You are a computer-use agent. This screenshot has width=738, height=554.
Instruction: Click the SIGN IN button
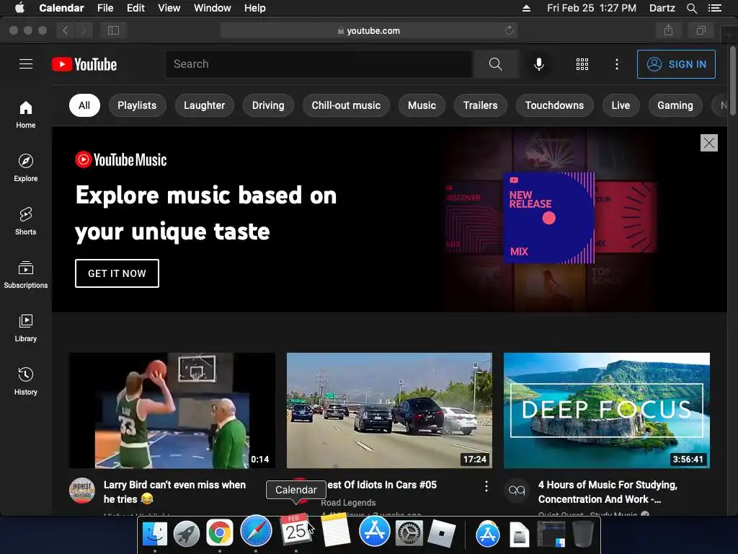[x=676, y=64]
